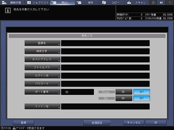Click the 原稿カウンター counter row
This screenshot has height=130, width=174.
(x=130, y=15)
